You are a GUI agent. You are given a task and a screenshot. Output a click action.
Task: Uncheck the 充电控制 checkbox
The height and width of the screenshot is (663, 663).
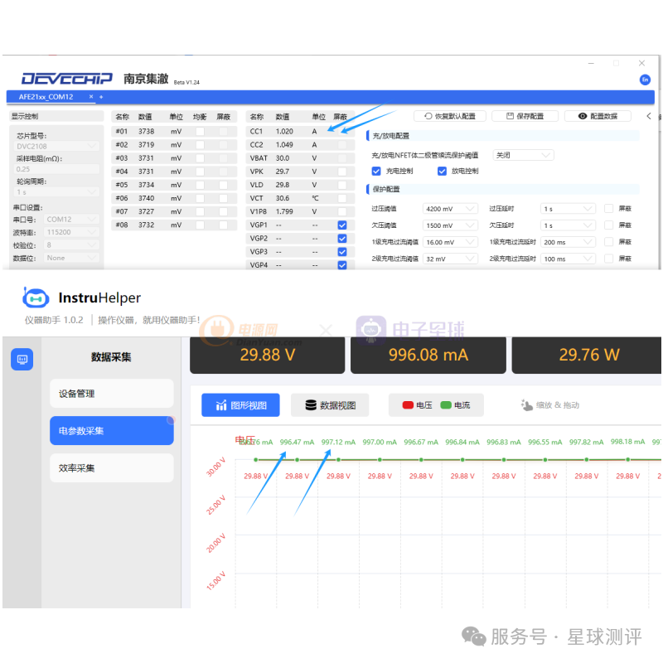[376, 172]
